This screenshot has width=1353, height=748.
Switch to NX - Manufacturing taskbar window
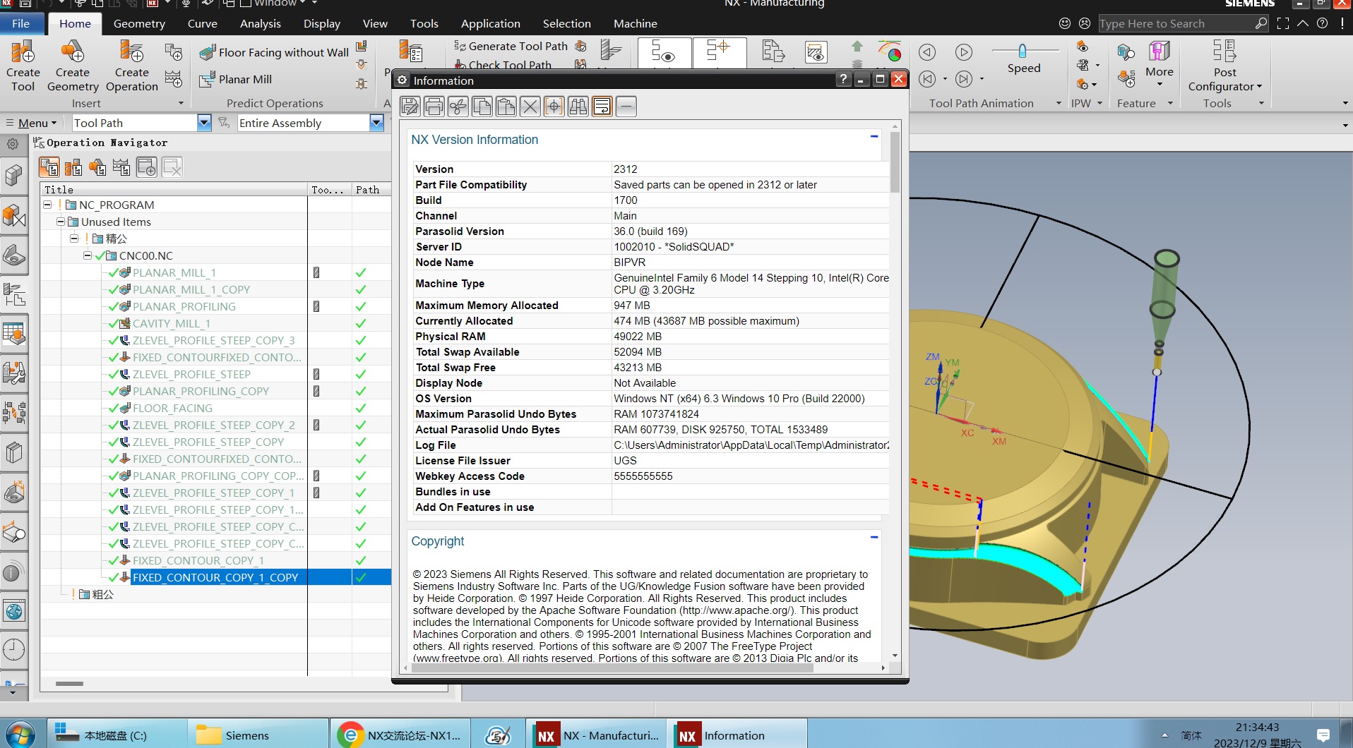597,735
